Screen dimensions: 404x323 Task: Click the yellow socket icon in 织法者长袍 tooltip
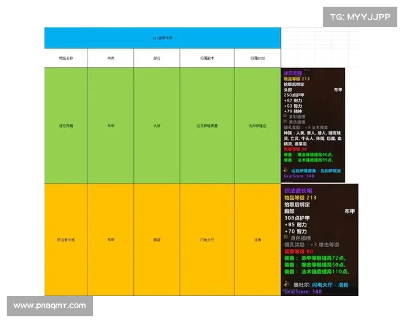(x=286, y=237)
